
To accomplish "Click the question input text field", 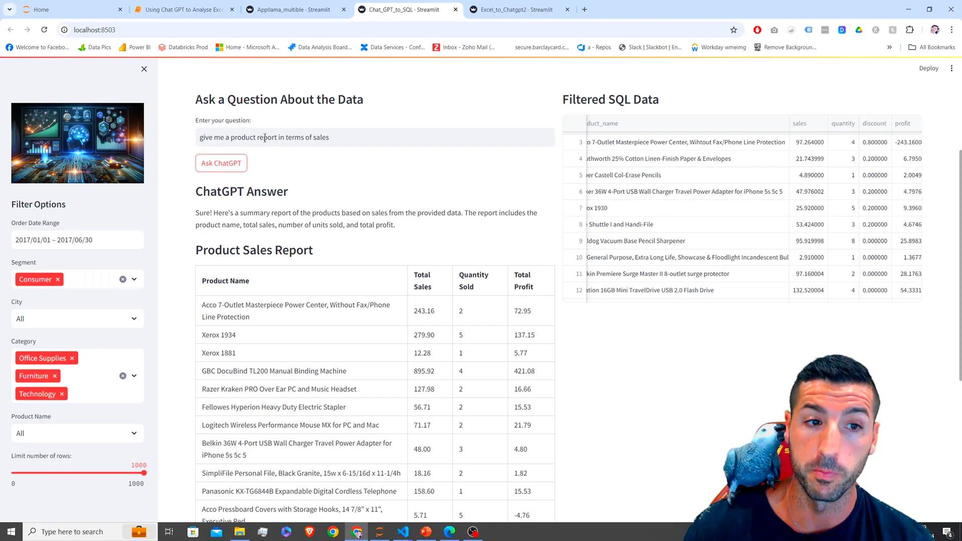I will (375, 137).
